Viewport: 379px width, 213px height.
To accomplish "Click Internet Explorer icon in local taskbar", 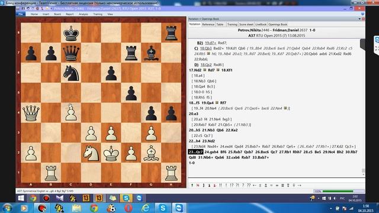I will (146, 208).
